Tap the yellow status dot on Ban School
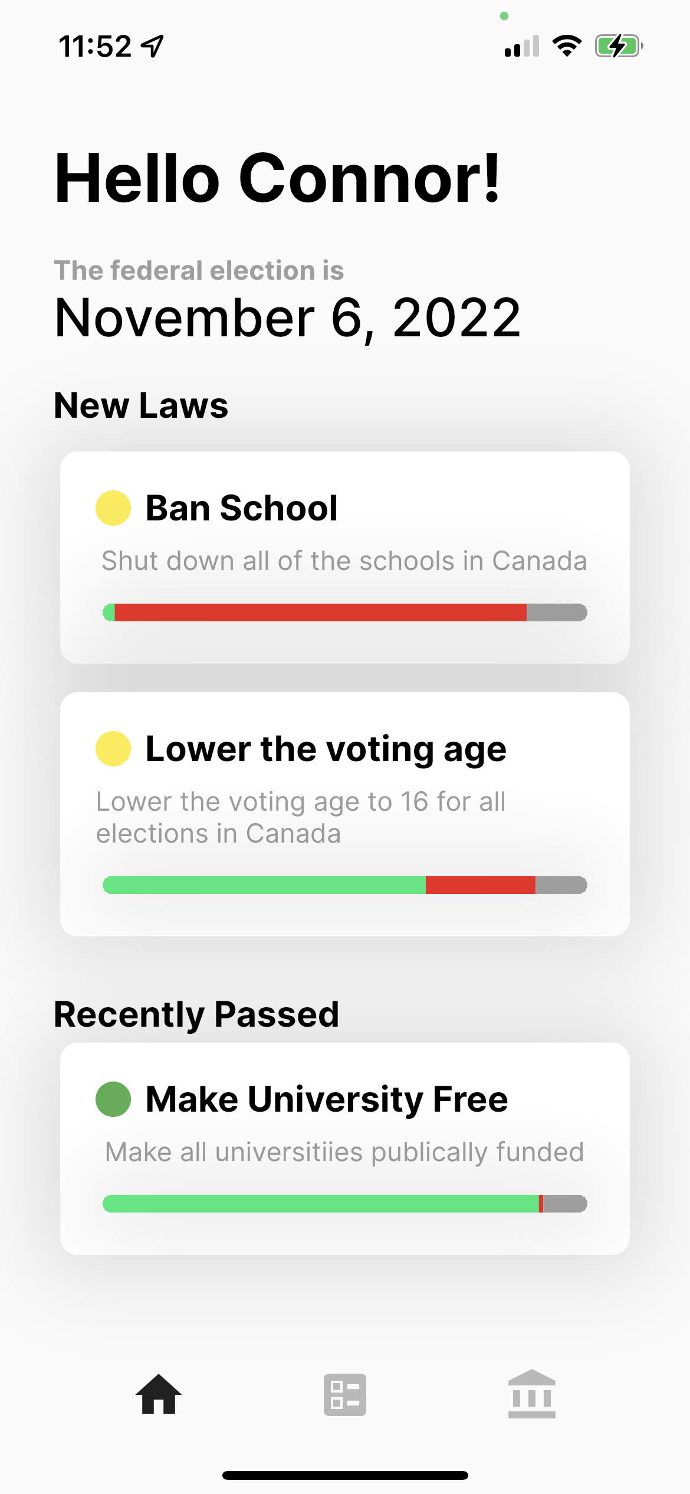 [113, 508]
